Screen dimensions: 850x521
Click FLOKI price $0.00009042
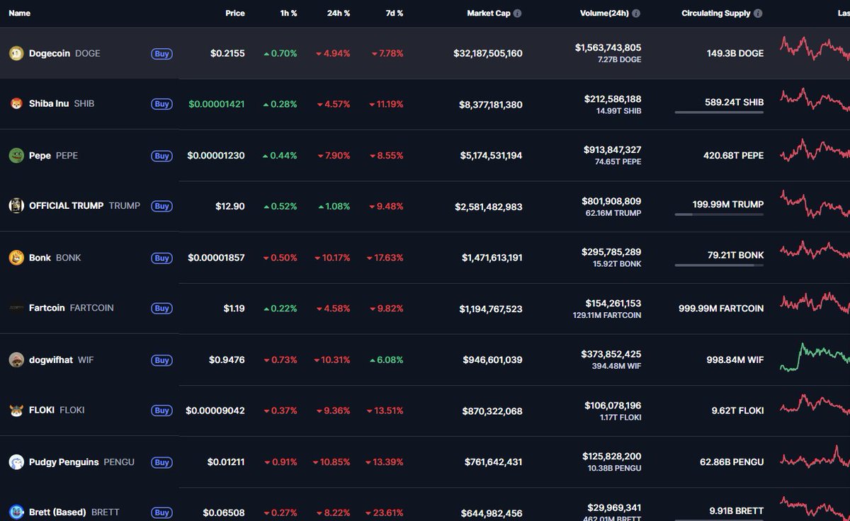click(215, 411)
